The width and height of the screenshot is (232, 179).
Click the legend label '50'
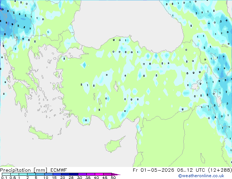click(x=113, y=178)
